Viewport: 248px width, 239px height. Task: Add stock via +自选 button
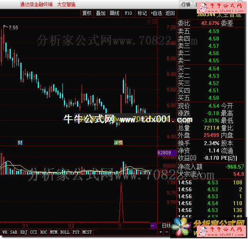click(x=156, y=13)
